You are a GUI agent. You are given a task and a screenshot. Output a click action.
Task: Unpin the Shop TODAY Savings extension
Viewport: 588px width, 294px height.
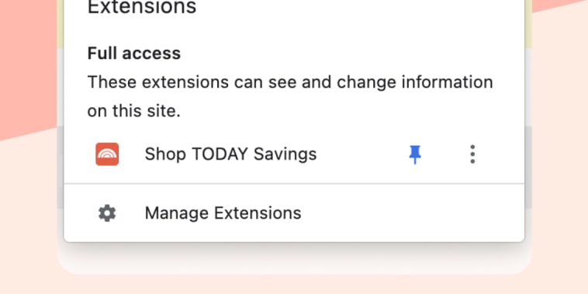(x=415, y=154)
